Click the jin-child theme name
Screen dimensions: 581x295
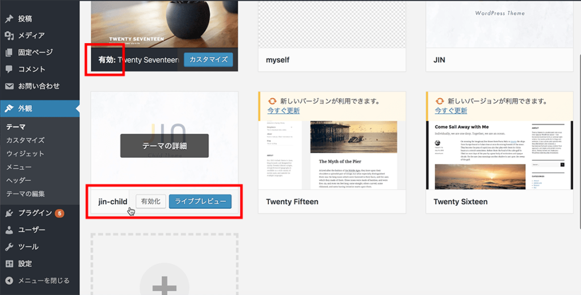(113, 202)
